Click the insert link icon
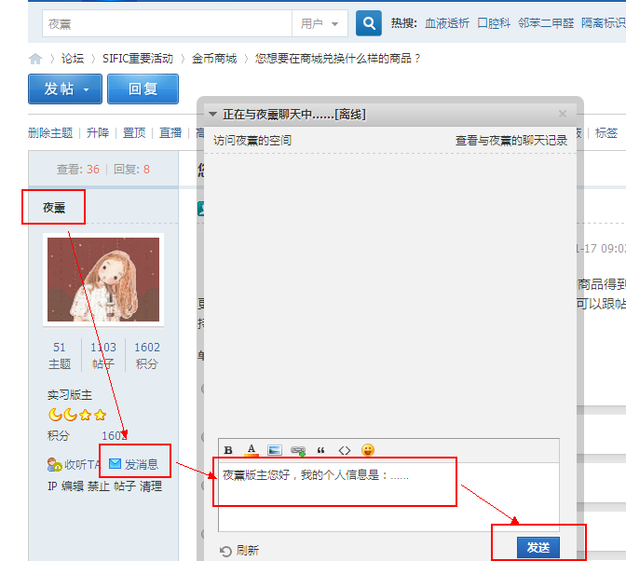This screenshot has height=561, width=626. 298,450
